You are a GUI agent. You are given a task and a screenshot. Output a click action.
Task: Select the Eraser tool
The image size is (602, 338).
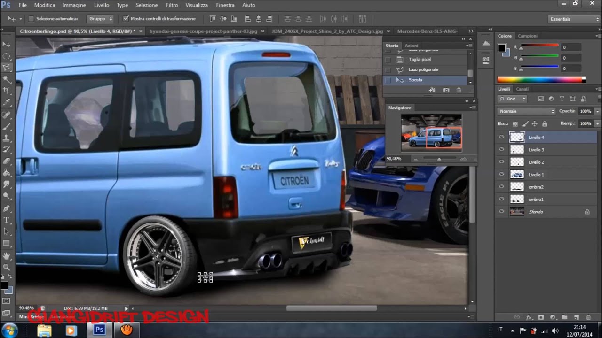[7, 161]
